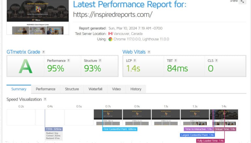
Task: Click First Contentful Paint 686ms marker
Action: [120, 129]
